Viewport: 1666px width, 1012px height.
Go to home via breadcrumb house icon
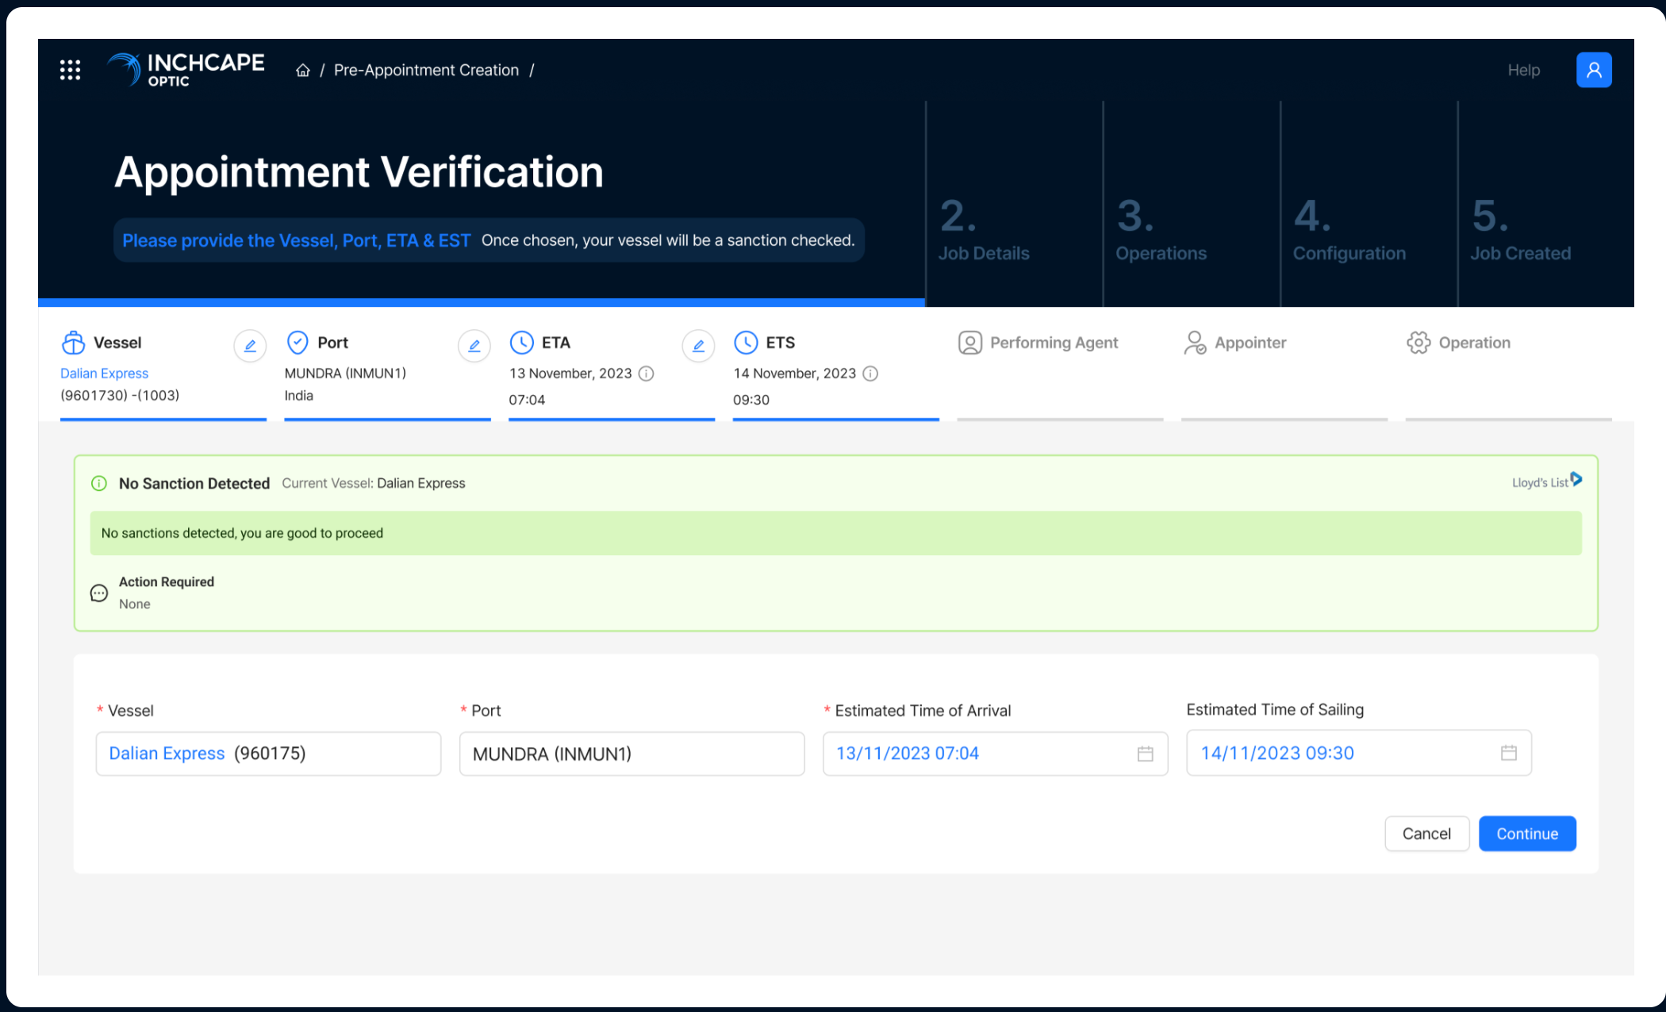303,71
